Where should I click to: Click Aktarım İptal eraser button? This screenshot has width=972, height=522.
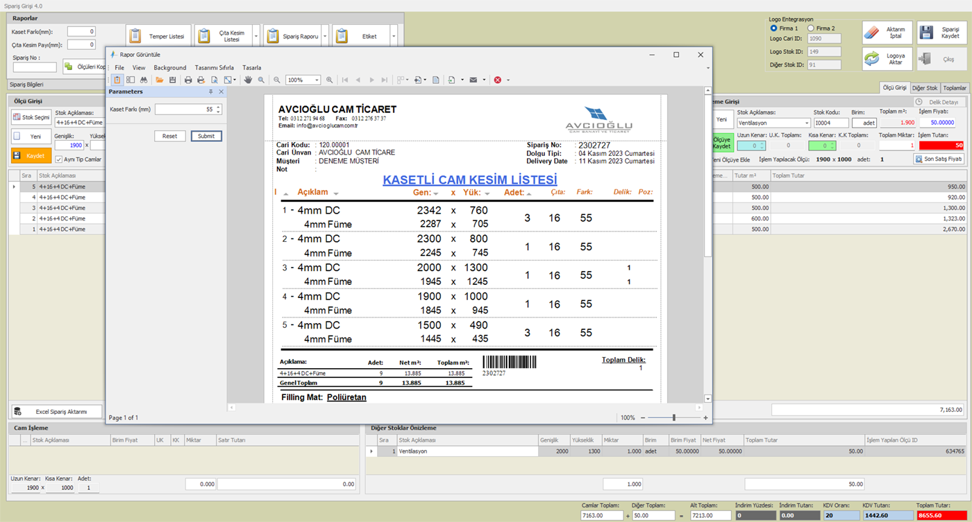pyautogui.click(x=887, y=33)
